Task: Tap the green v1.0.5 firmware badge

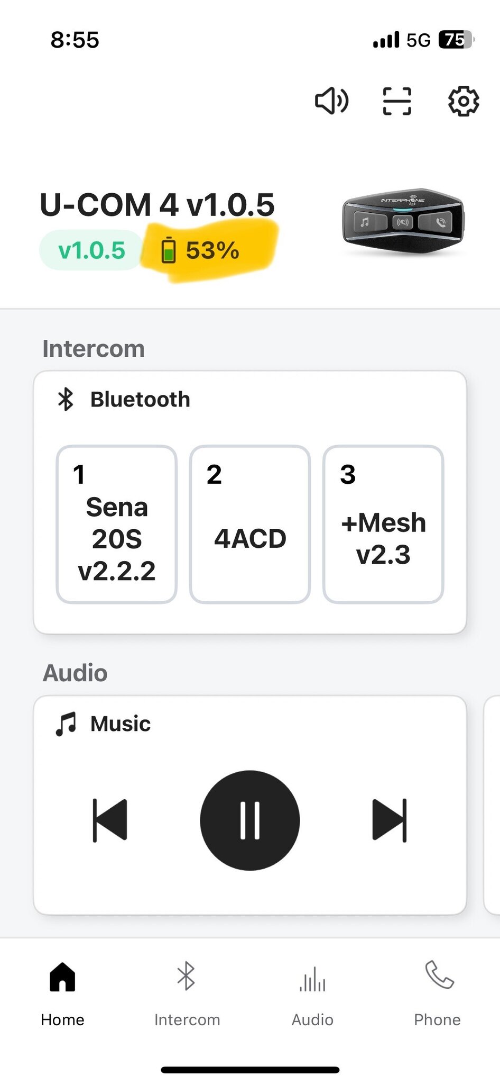Action: [x=91, y=250]
